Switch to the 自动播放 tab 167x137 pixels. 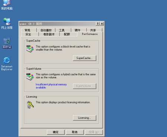point(46,30)
